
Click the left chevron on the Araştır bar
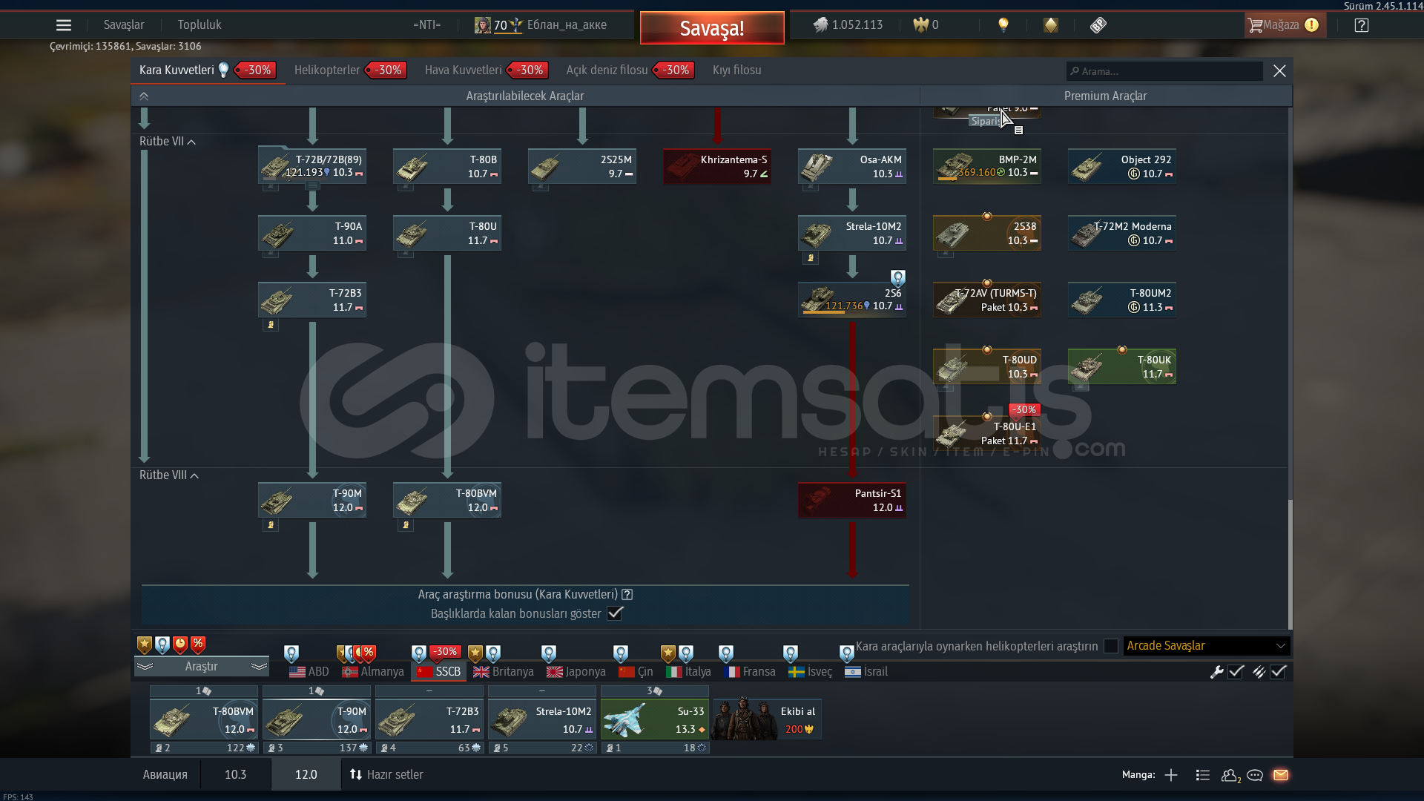[x=145, y=667]
